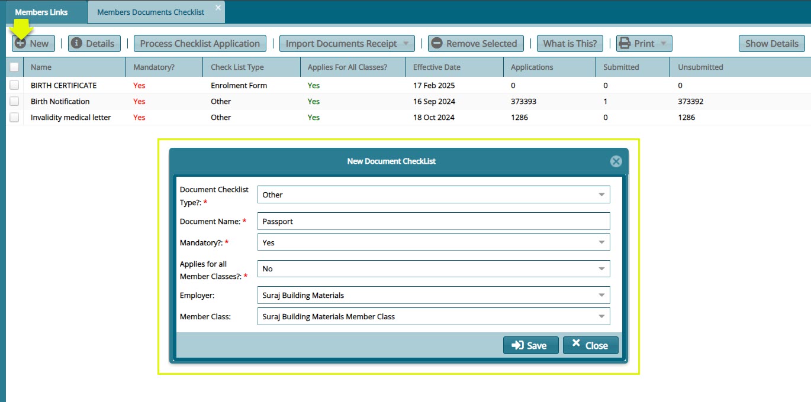Open the Document Checklist Type dropdown
This screenshot has width=811, height=402.
click(602, 194)
